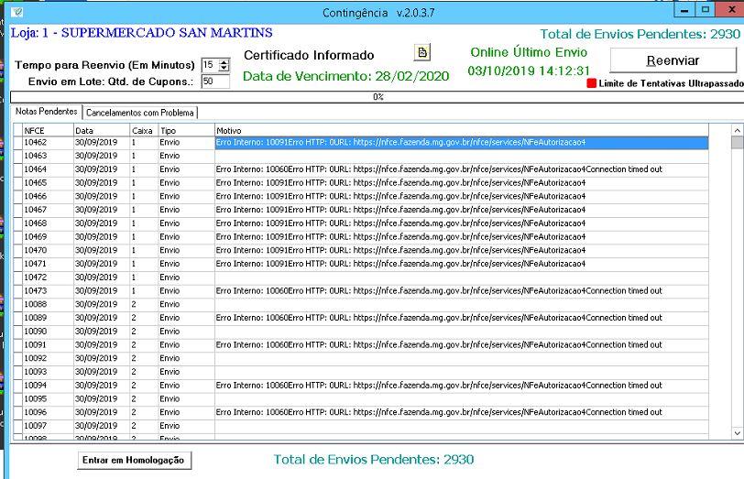The image size is (744, 479).
Task: Click the red Limite de Tentativas indicator
Action: coord(591,83)
